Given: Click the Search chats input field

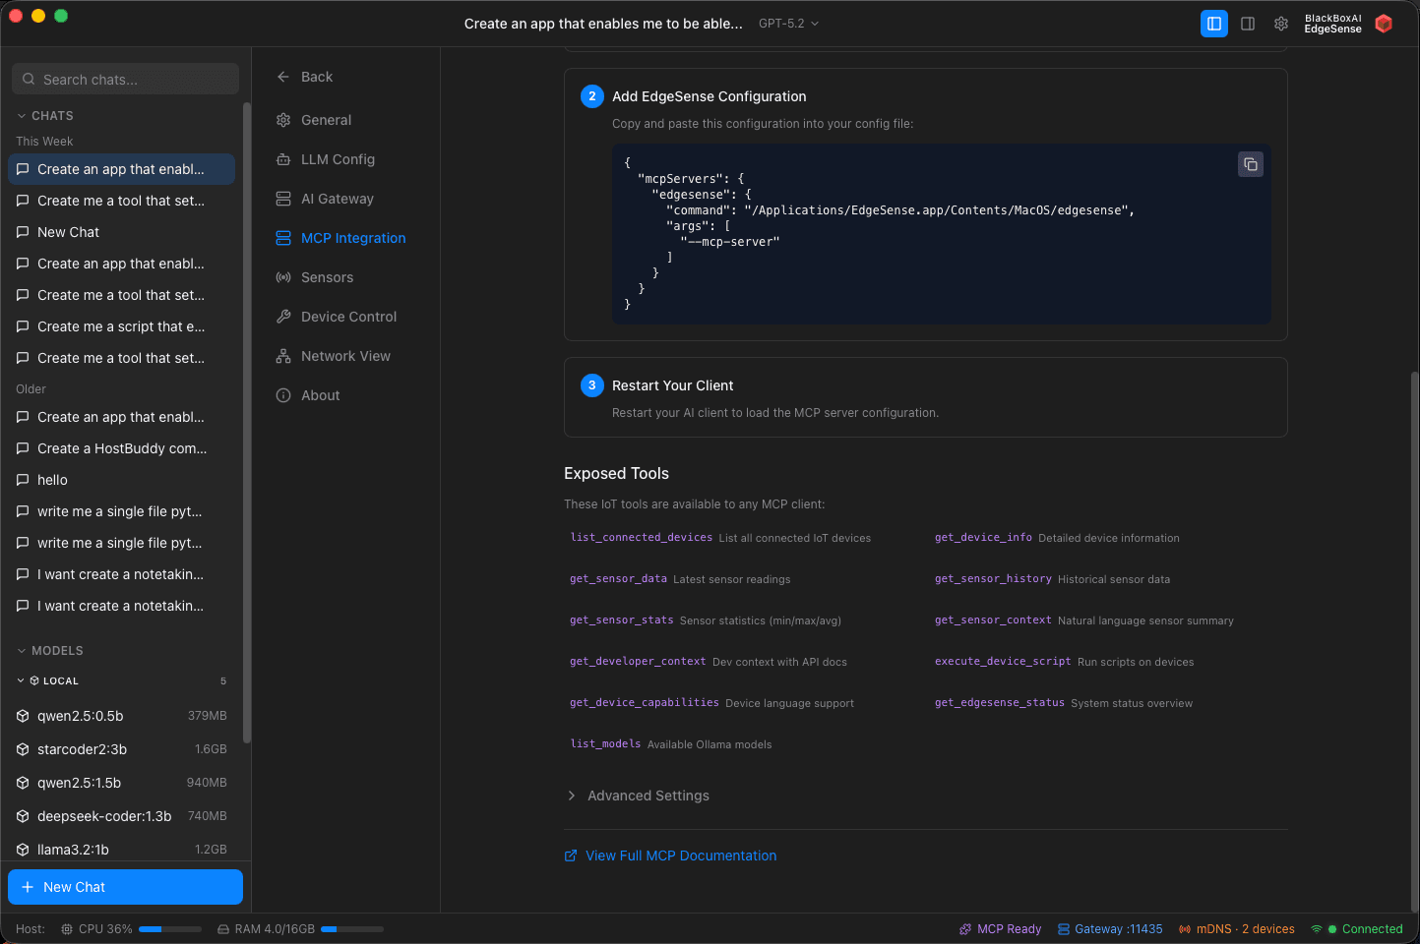Looking at the screenshot, I should click(x=125, y=78).
